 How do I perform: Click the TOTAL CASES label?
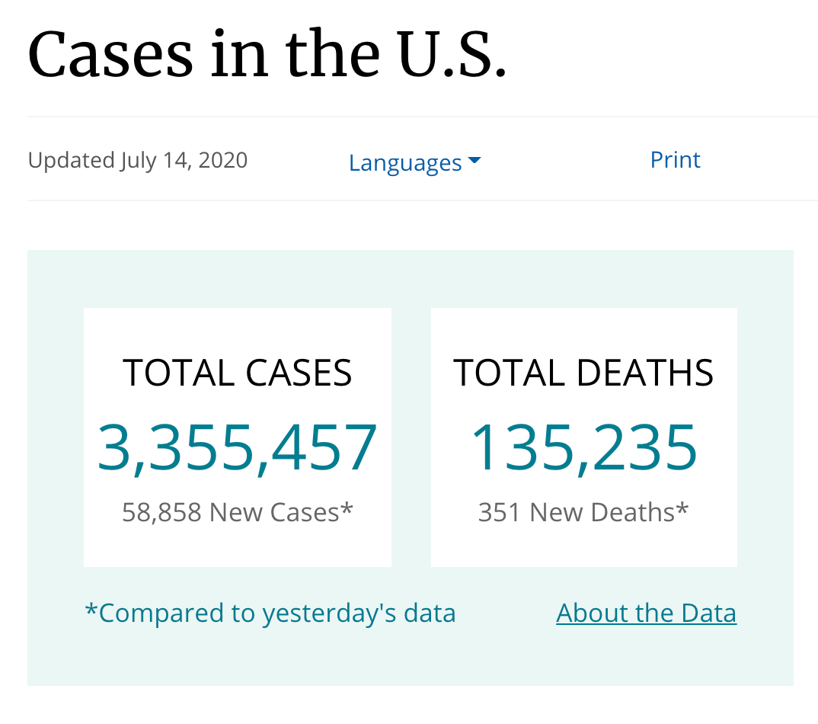[238, 373]
